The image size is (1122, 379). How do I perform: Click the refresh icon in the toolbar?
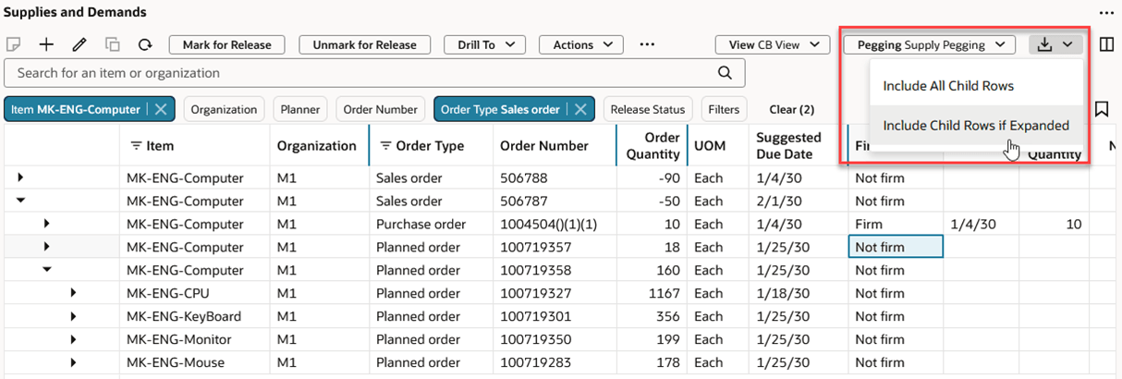point(145,44)
